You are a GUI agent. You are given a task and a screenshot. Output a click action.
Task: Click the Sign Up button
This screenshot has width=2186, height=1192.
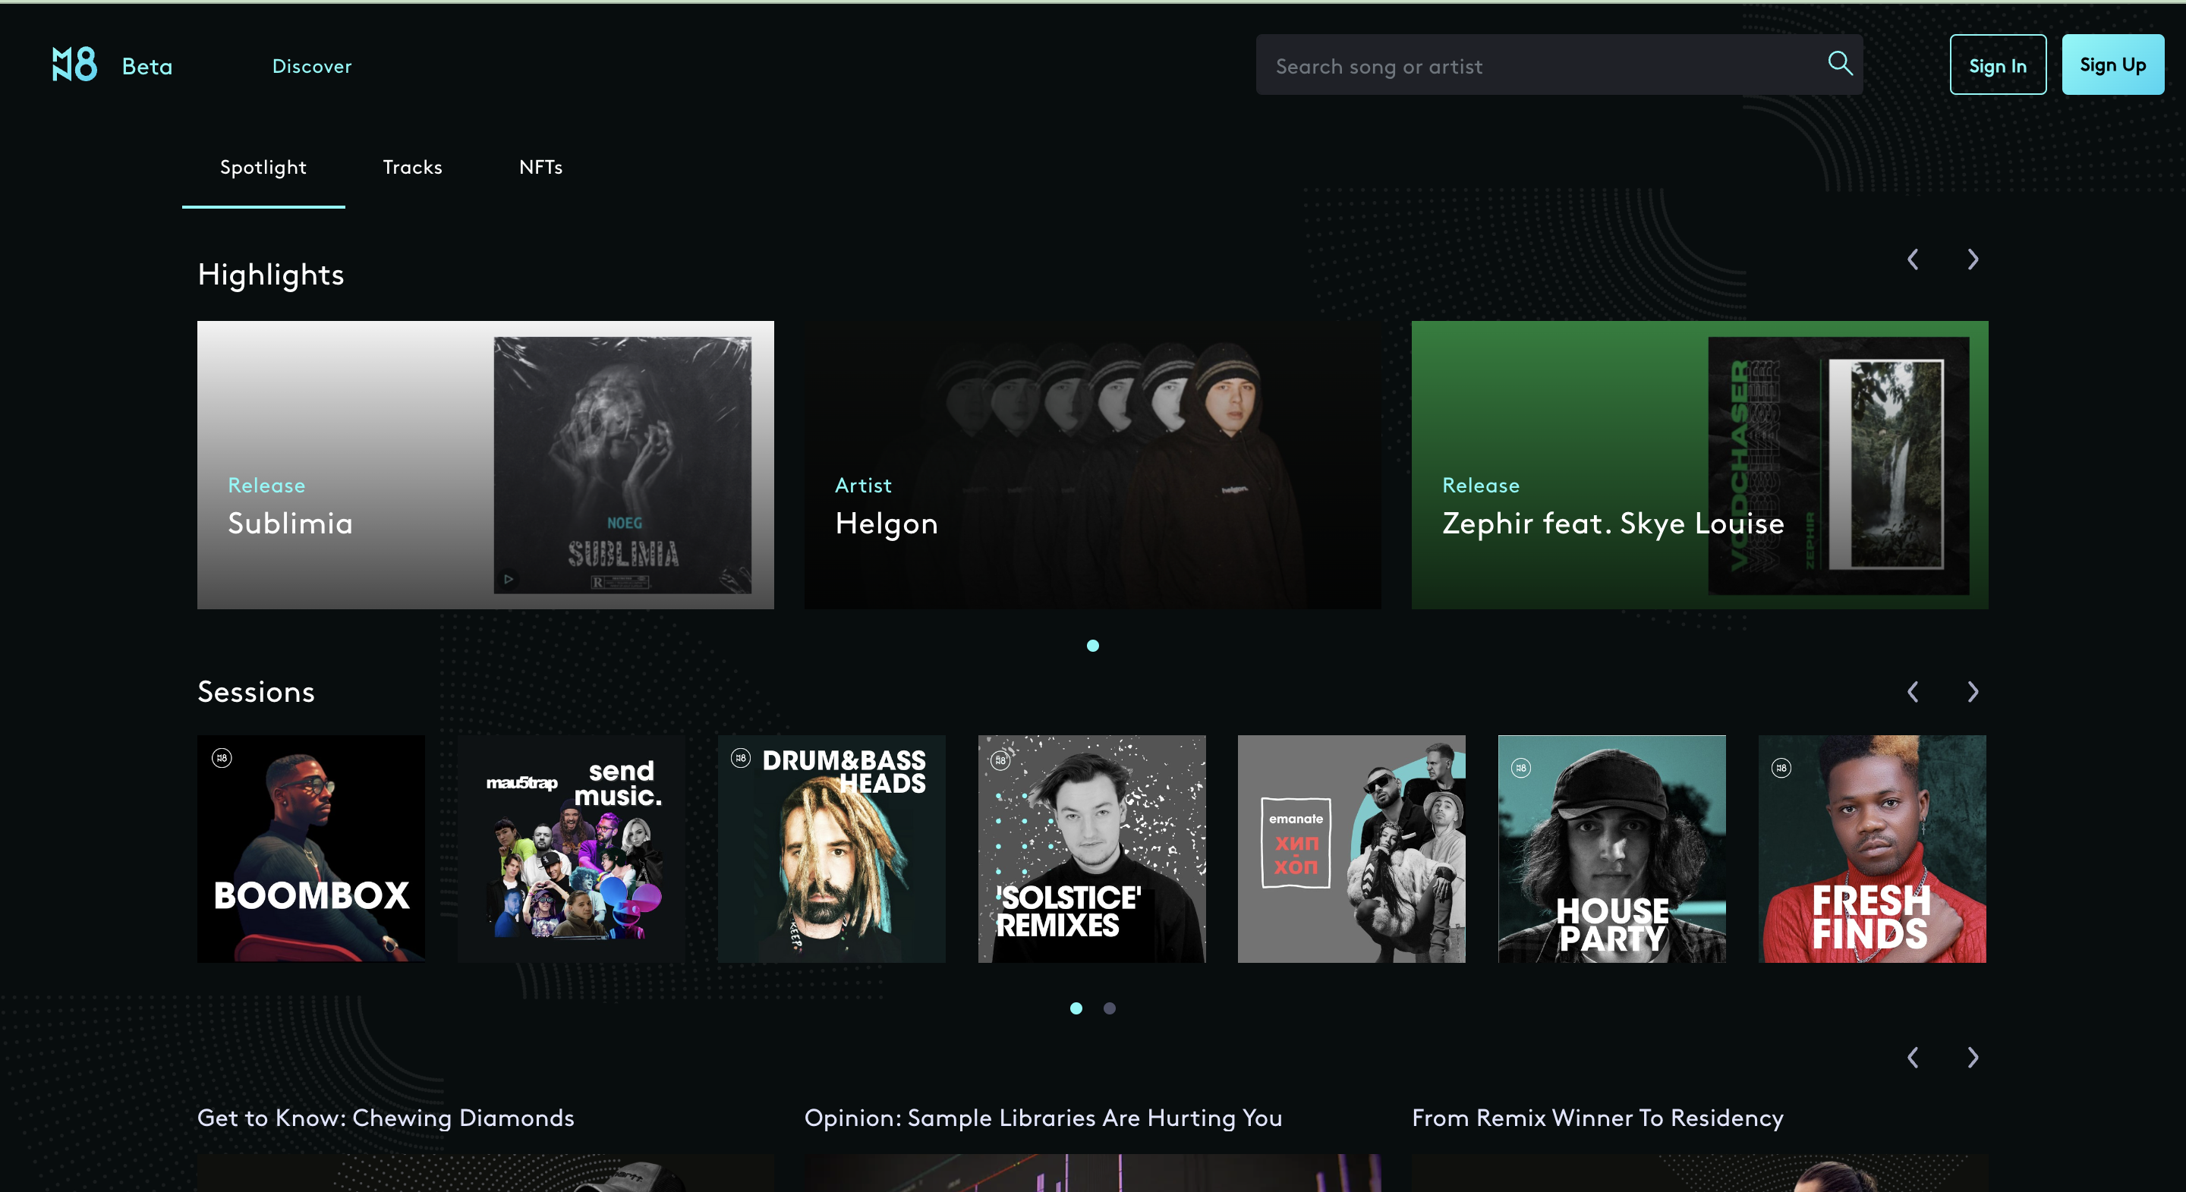point(2112,64)
